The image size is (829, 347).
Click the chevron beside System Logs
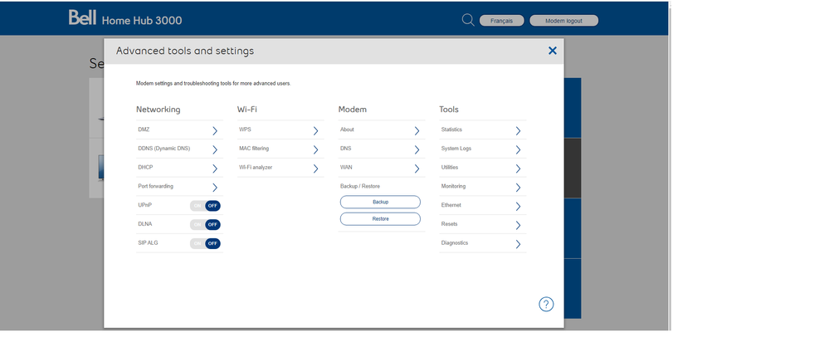(x=518, y=149)
